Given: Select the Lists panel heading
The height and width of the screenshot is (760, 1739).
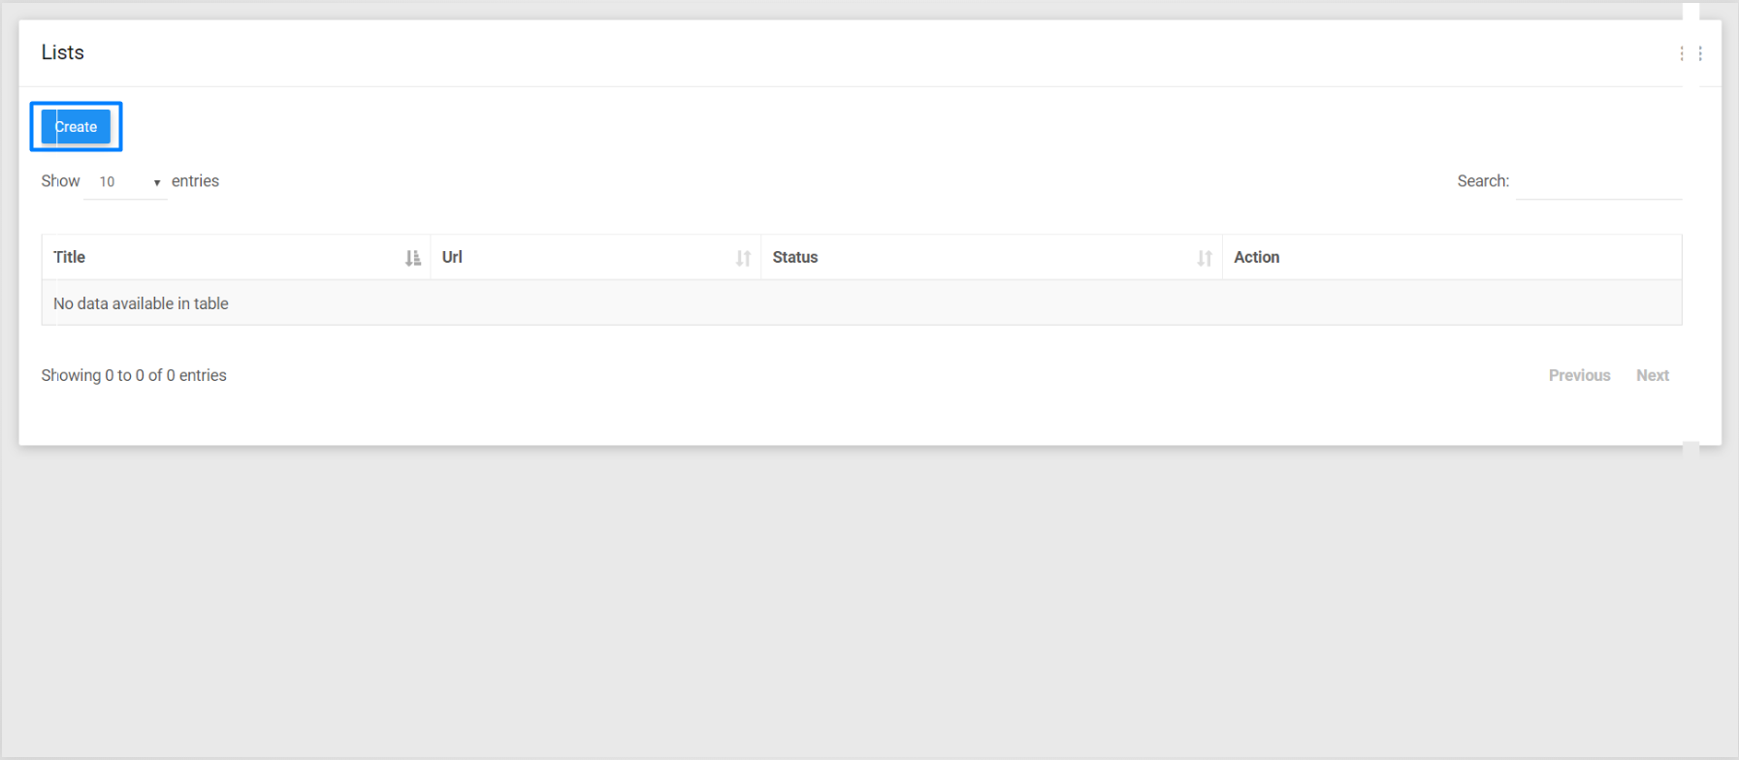Looking at the screenshot, I should 63,52.
